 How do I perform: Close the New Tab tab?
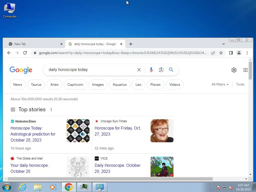[x=61, y=44]
